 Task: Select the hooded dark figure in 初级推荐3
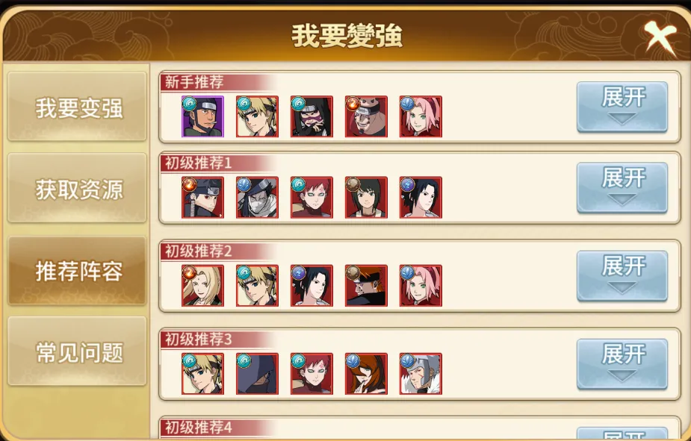click(x=258, y=374)
